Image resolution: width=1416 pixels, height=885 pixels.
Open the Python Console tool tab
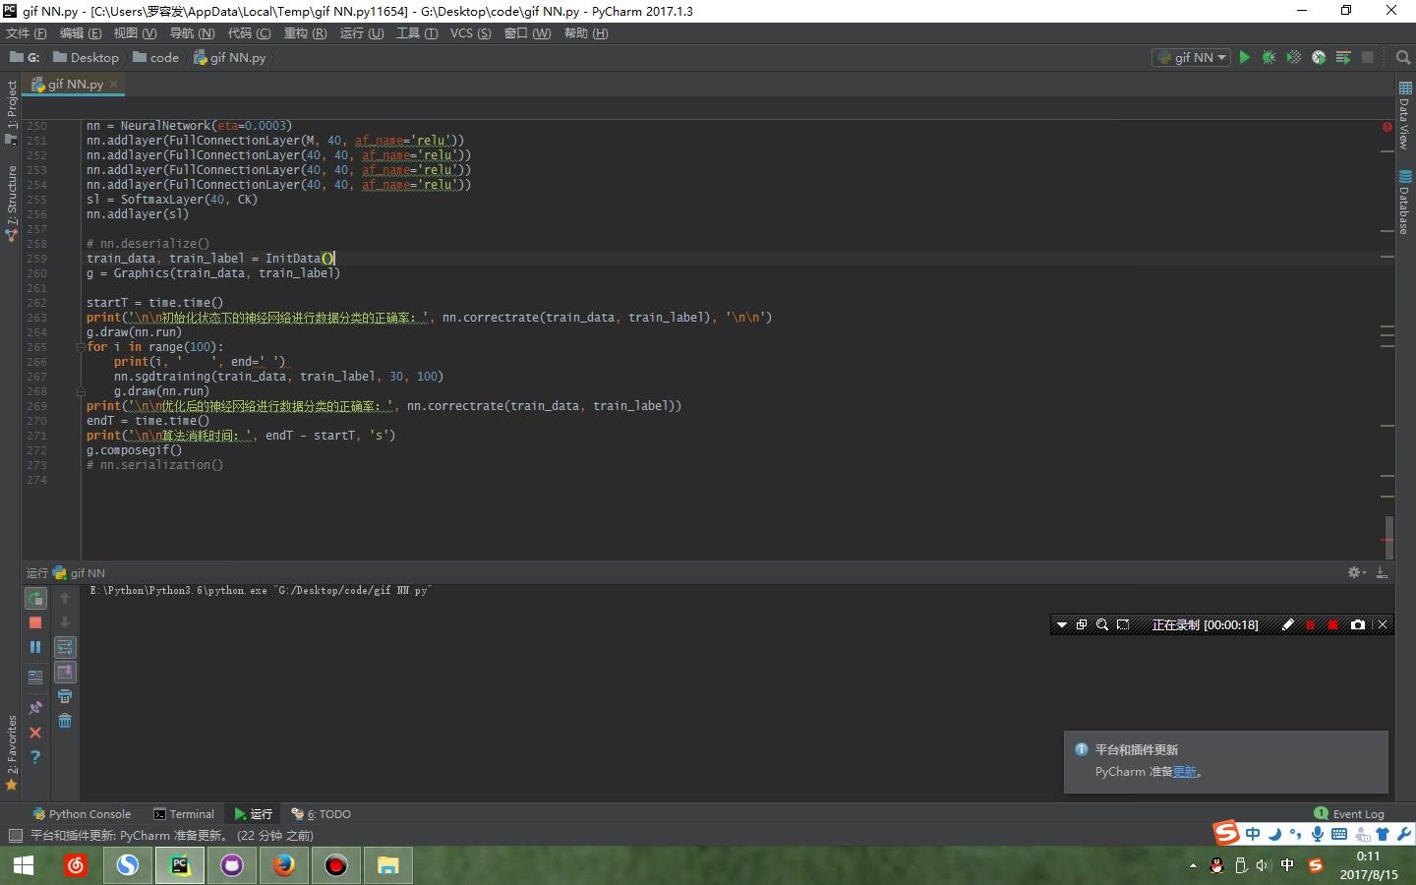pyautogui.click(x=82, y=814)
